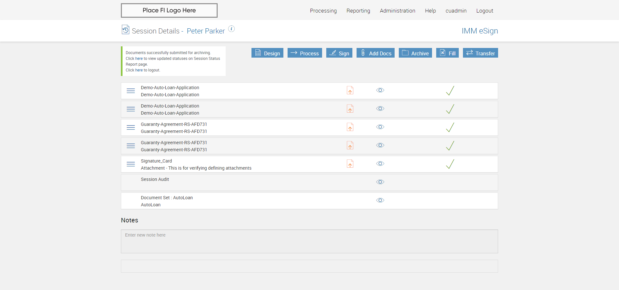Click upload icon for Signature_Card row
Screen dimensions: 619x290
350,164
